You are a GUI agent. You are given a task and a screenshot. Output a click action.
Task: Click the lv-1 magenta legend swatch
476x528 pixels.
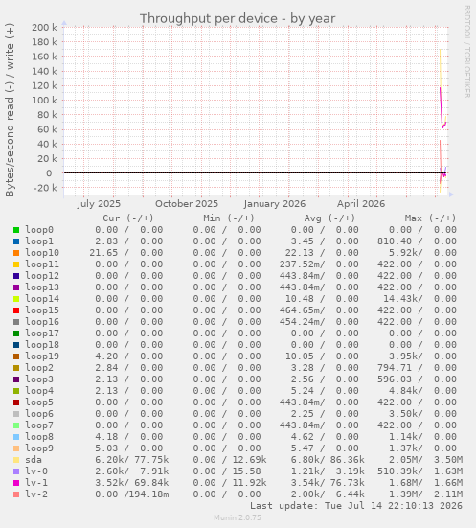pos(16,483)
